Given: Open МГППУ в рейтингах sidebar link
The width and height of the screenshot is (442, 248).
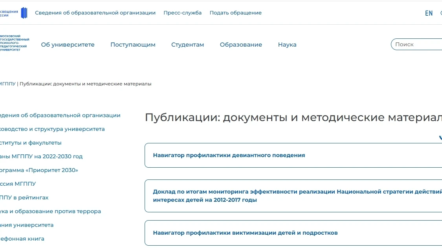Looking at the screenshot, I should click(24, 198).
